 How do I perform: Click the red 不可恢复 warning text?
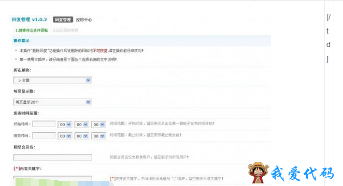100,51
